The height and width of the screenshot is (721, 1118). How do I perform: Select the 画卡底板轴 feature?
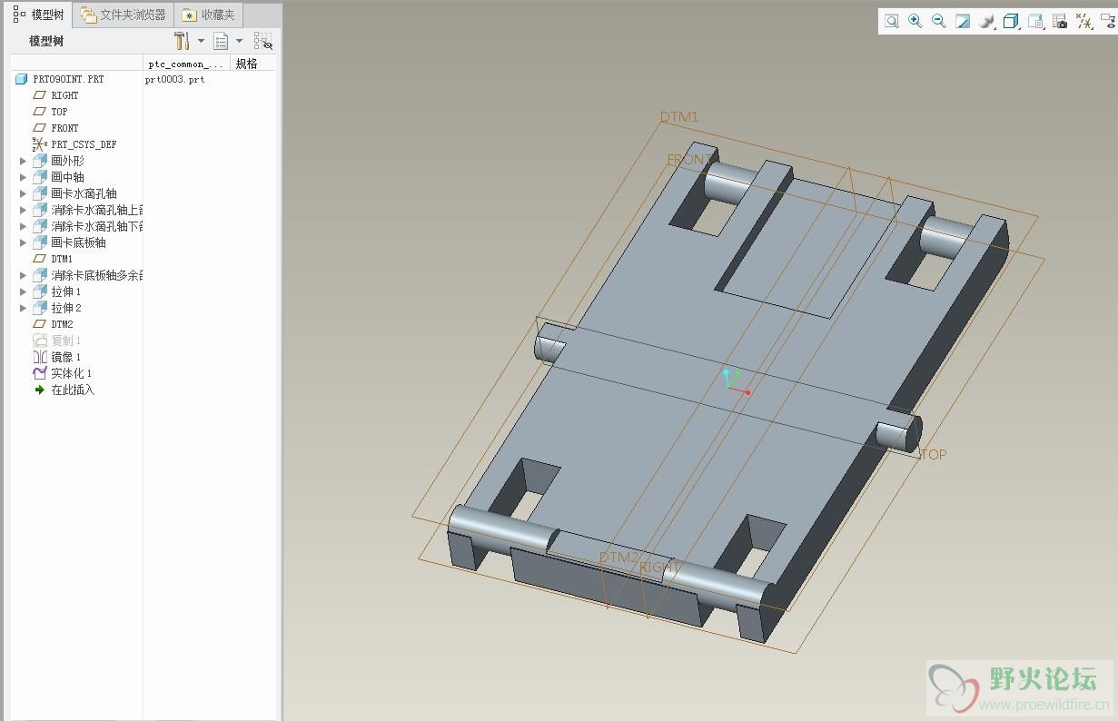[78, 242]
